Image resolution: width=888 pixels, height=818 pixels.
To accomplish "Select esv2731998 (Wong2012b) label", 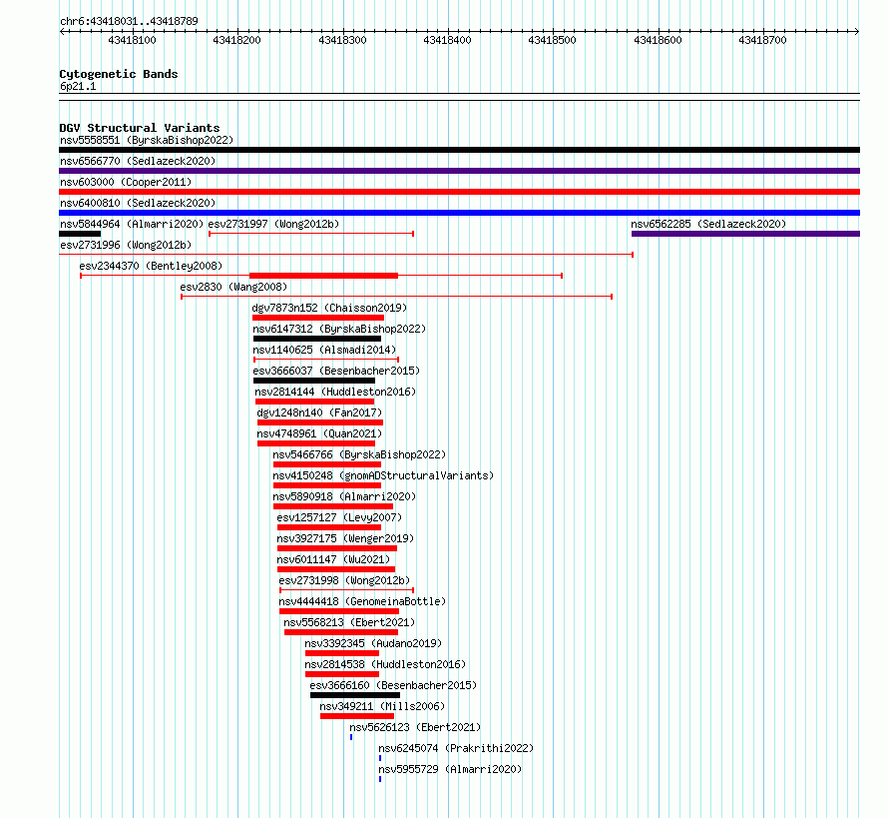I will point(344,580).
